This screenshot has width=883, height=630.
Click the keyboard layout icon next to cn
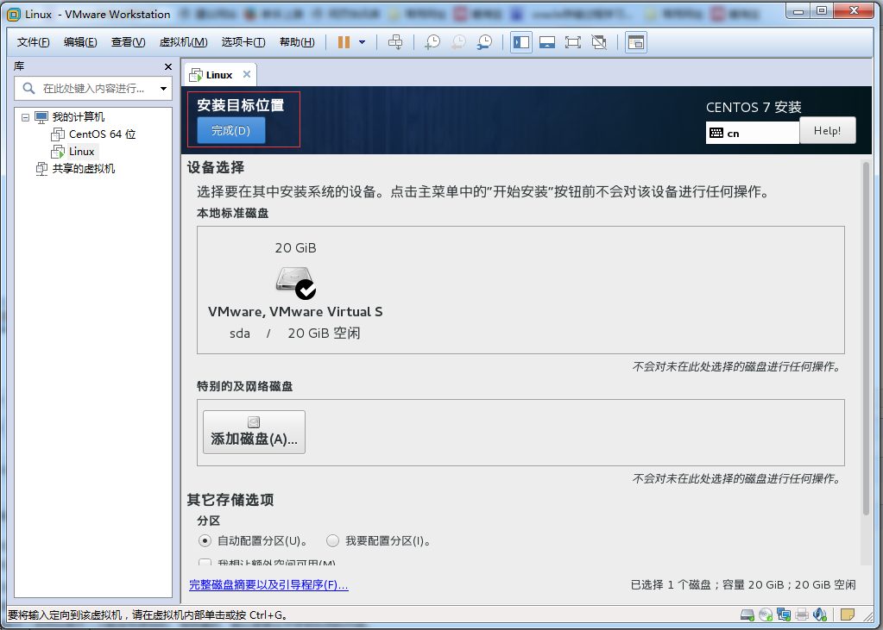(716, 134)
